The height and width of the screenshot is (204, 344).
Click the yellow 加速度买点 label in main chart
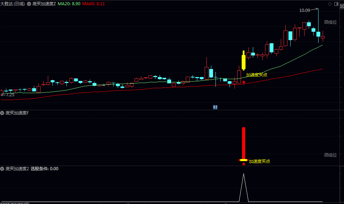256,75
